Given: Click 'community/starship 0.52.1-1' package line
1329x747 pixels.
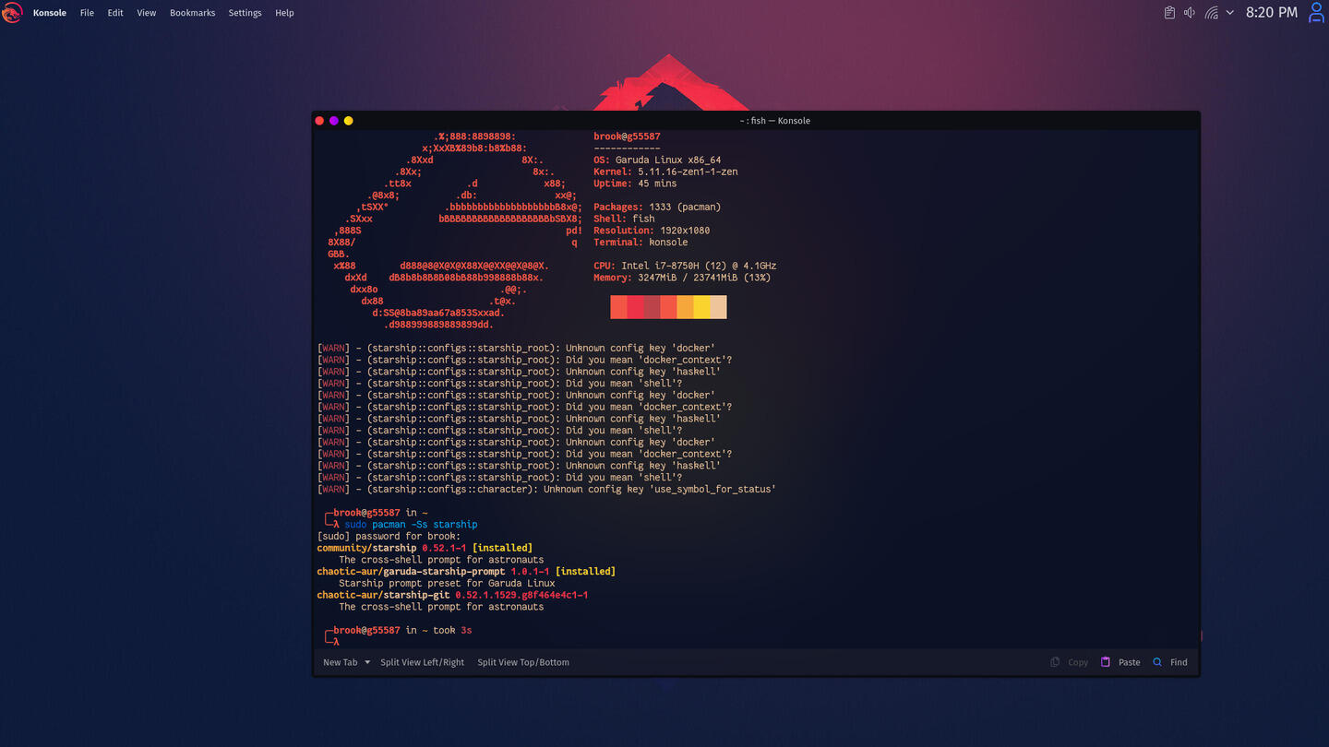Looking at the screenshot, I should click(x=425, y=548).
